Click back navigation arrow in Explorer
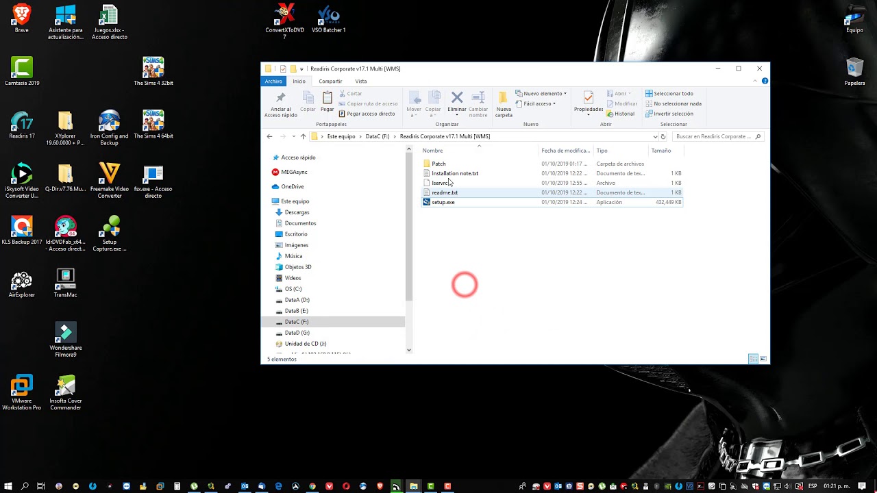 point(269,136)
